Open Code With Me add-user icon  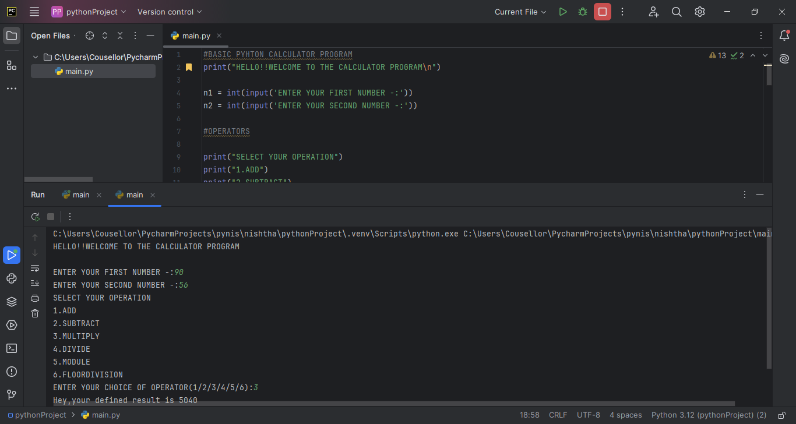click(654, 12)
